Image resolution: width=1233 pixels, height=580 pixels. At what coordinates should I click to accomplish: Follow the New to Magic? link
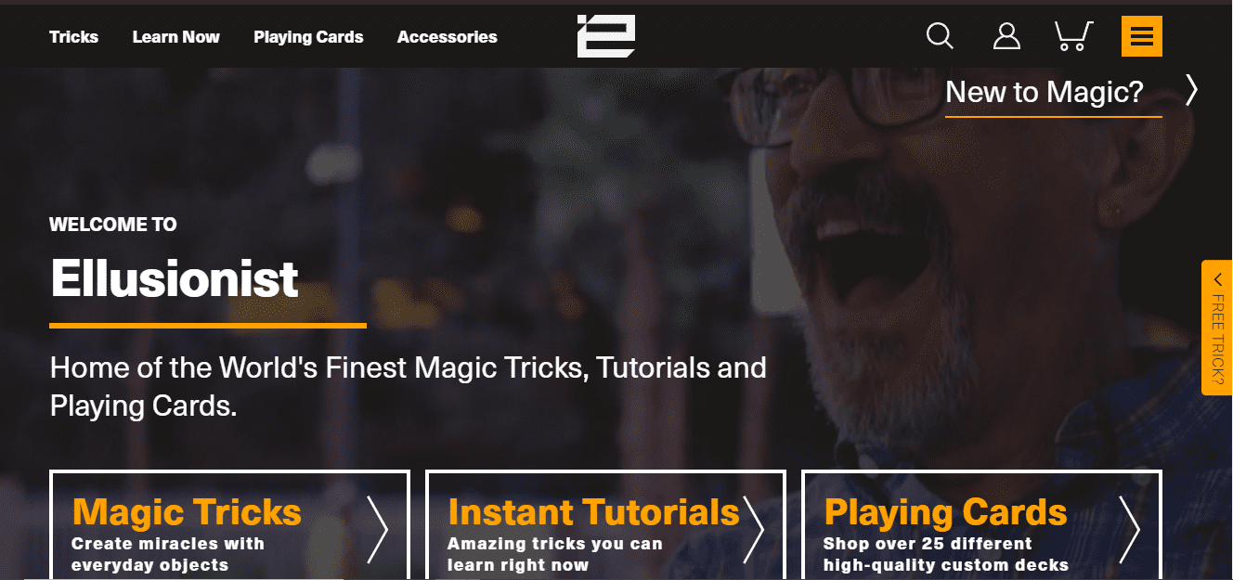(1045, 92)
